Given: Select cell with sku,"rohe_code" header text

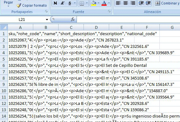Looking at the screenshot, I should (x=21, y=34).
